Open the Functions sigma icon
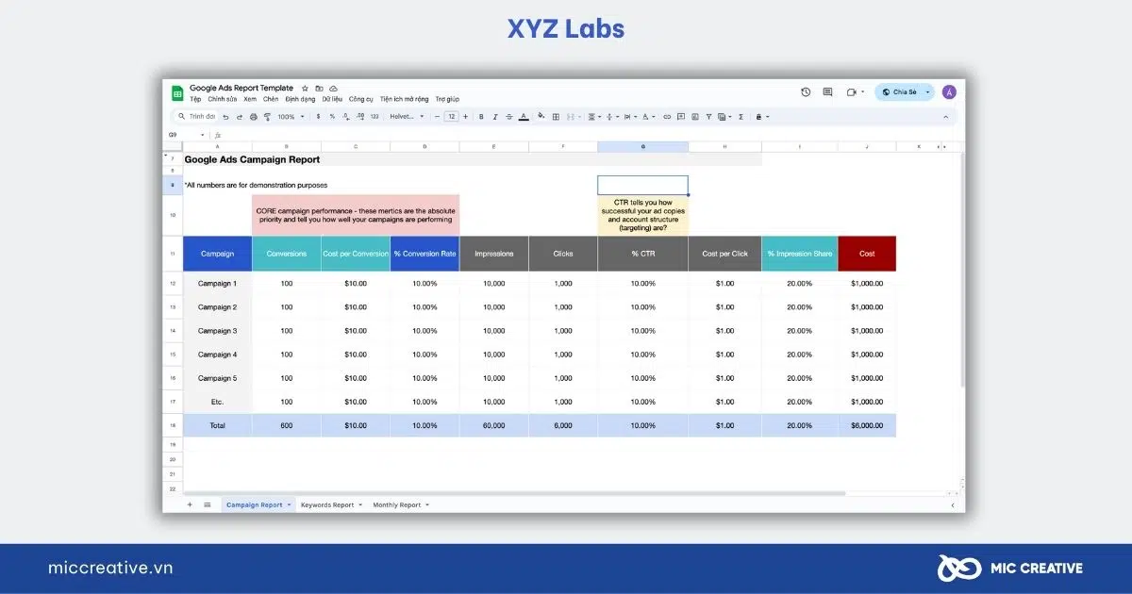 (x=741, y=117)
